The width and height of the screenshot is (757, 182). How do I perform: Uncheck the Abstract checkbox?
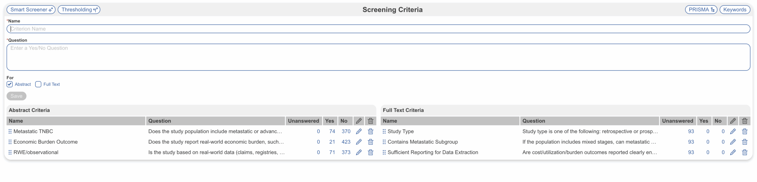tap(10, 84)
